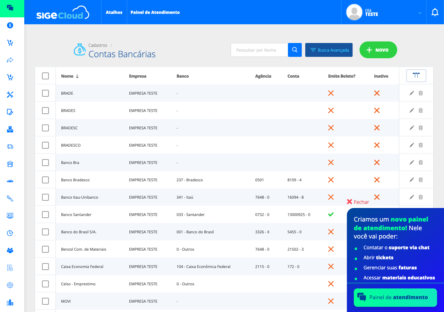This screenshot has height=312, width=444.
Task: Open the reports bar chart icon
Action: pos(10,303)
